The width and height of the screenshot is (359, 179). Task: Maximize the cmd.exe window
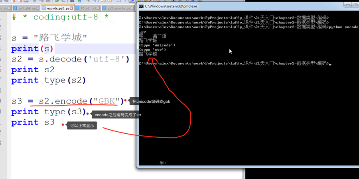355,5
